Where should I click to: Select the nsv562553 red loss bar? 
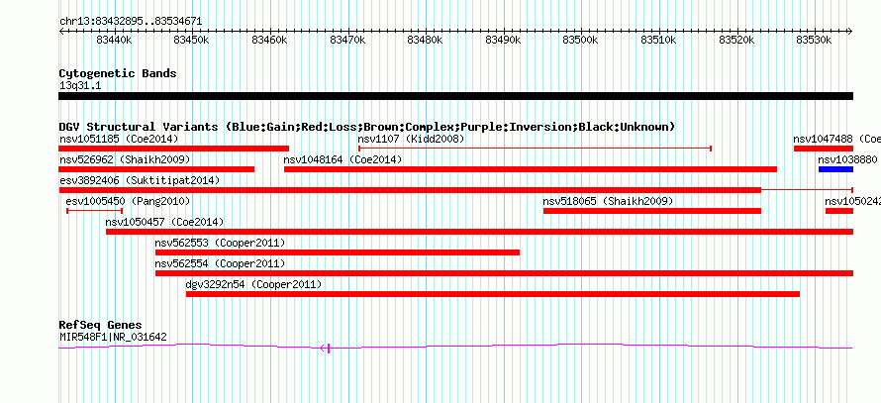338,252
